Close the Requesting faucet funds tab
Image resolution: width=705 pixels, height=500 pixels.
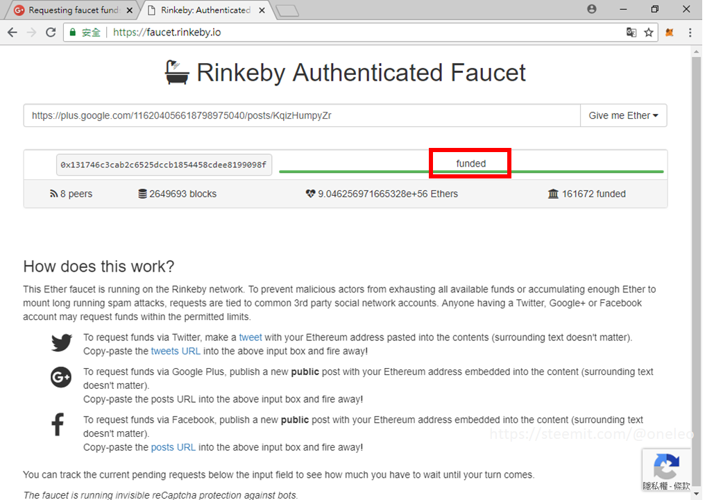[x=130, y=10]
